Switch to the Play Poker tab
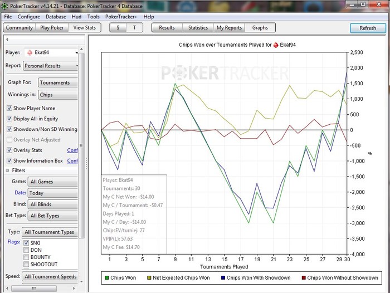 (x=52, y=28)
